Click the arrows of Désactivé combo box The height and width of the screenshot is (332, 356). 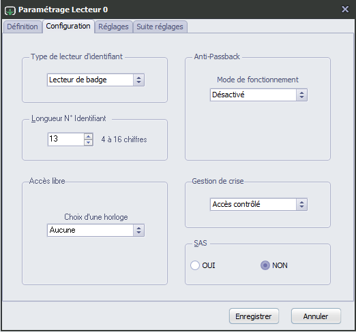click(x=301, y=95)
